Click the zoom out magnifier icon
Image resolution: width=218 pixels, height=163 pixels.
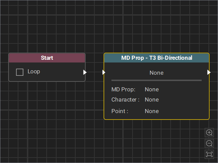209,143
